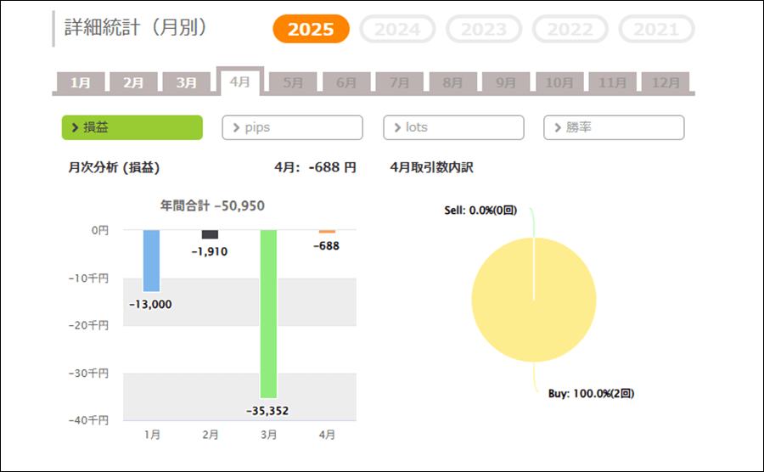Click the orange April bar

(x=327, y=232)
